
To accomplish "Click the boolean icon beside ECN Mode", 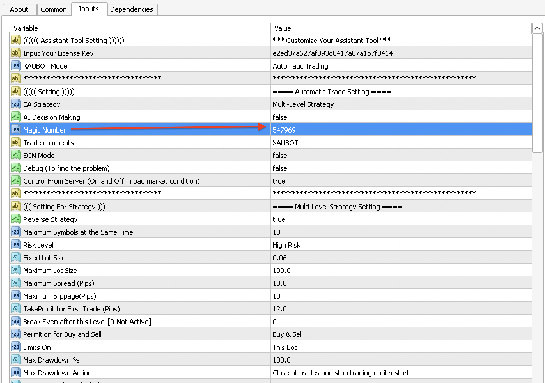I will pyautogui.click(x=16, y=155).
